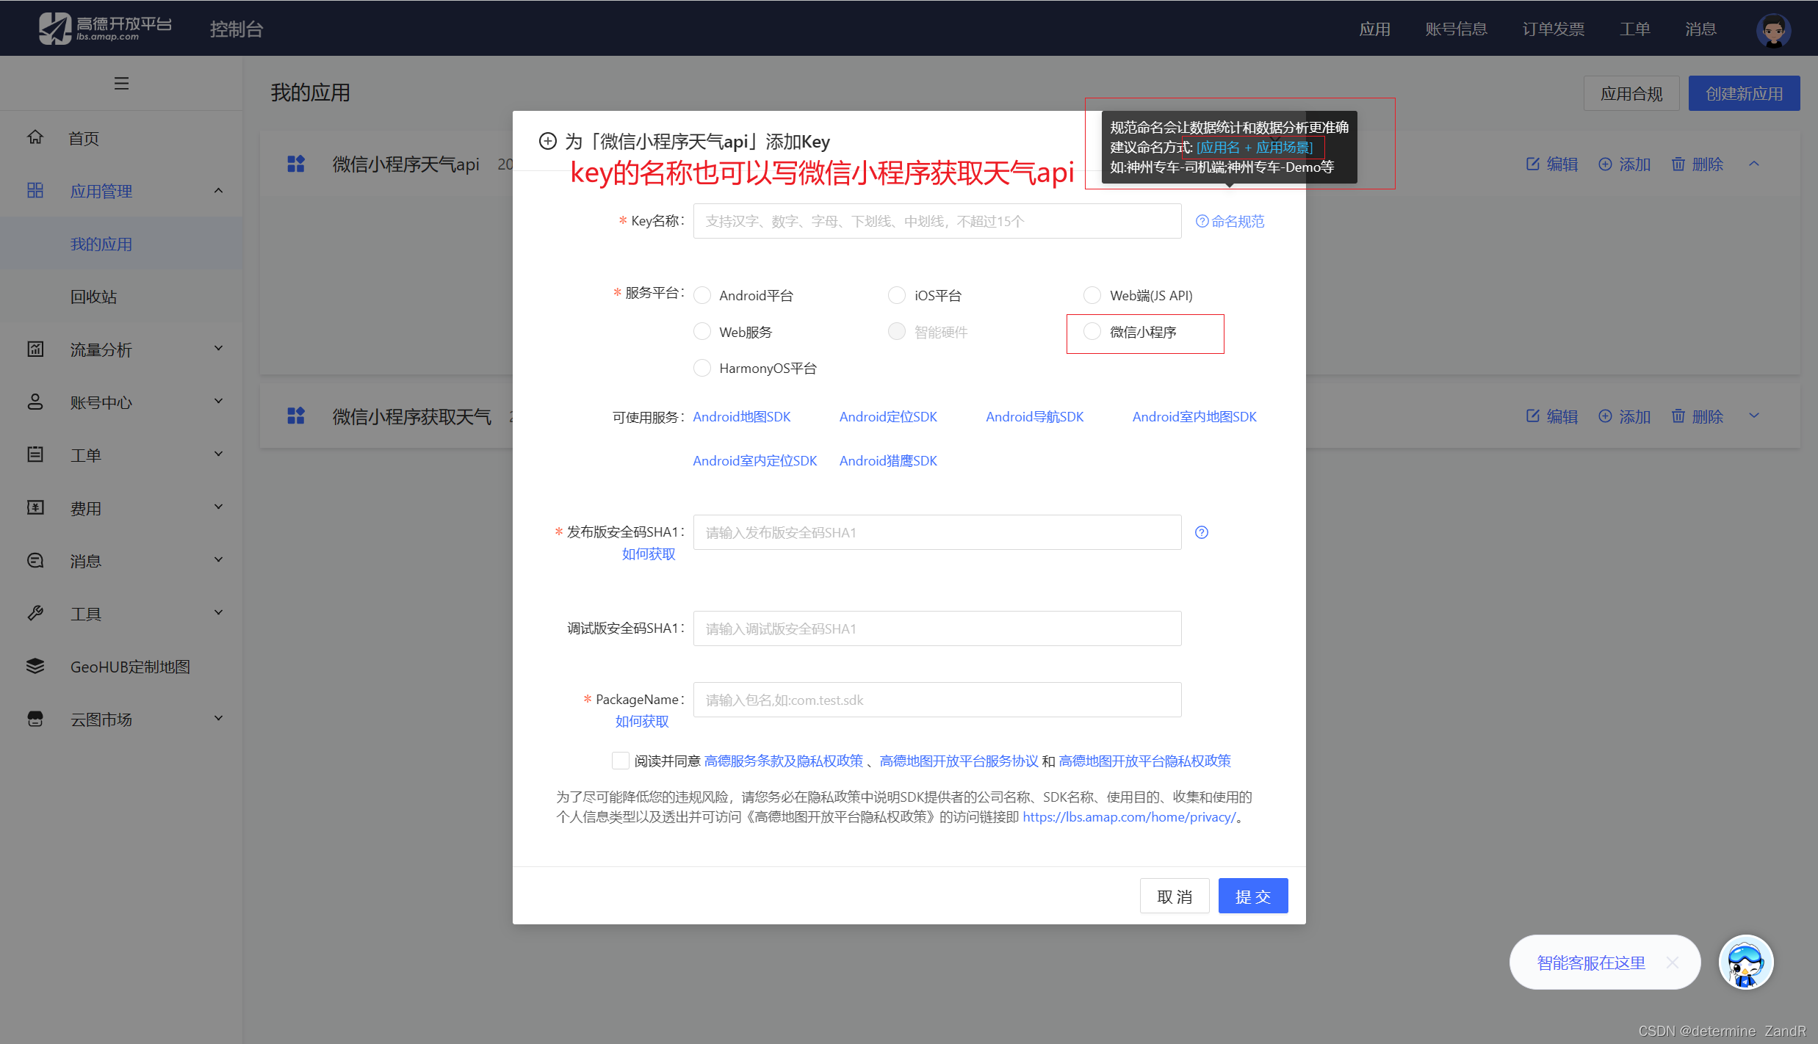Image resolution: width=1818 pixels, height=1044 pixels.
Task: Open the 高德服务条款及隐私权政策 link
Action: (784, 761)
